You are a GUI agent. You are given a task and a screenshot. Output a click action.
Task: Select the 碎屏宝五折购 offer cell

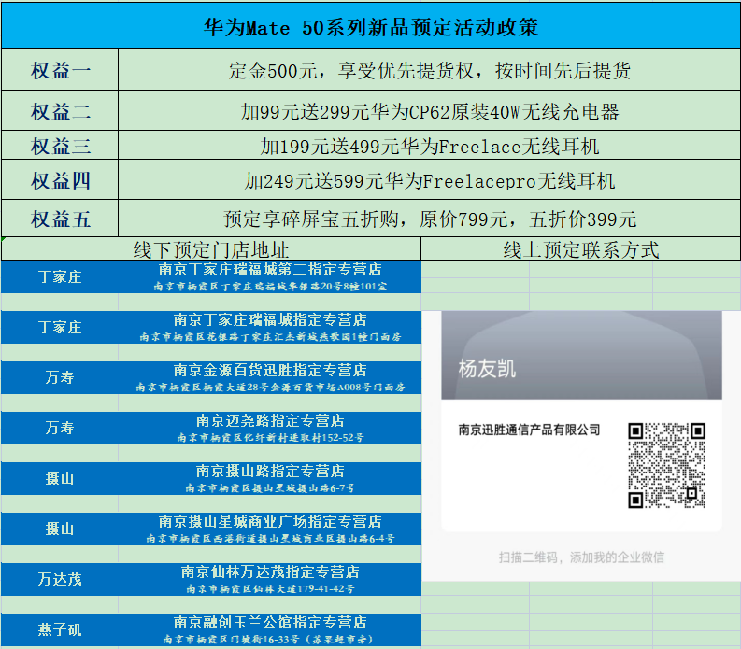(429, 219)
